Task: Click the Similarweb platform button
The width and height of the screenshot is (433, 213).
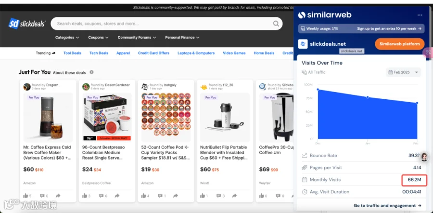Action: point(400,44)
